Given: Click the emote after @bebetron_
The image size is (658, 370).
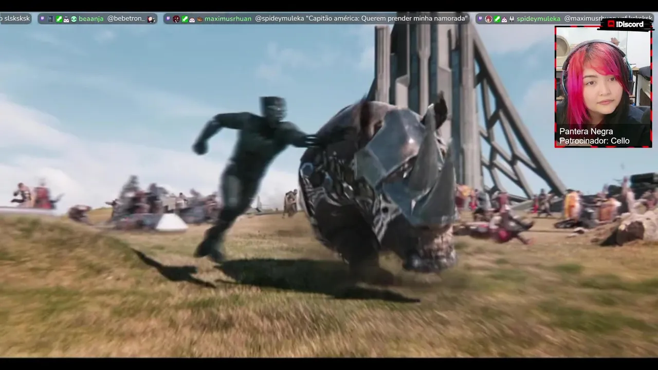Looking at the screenshot, I should [151, 19].
